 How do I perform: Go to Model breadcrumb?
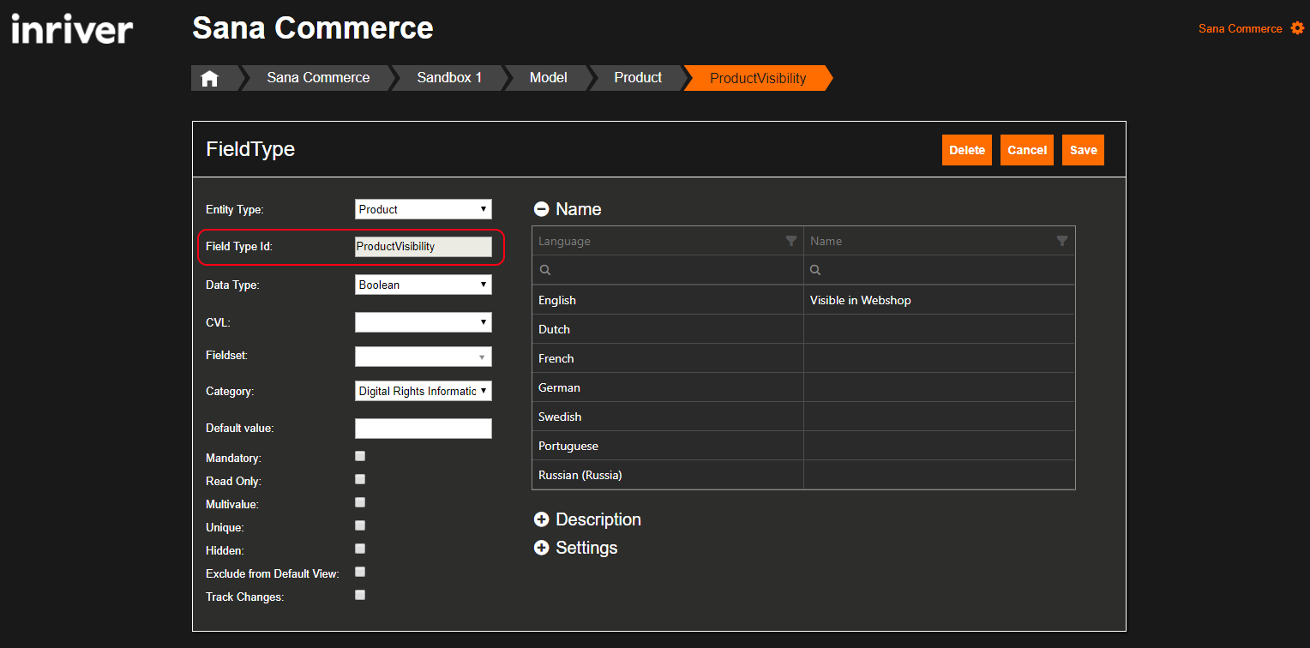click(x=549, y=78)
